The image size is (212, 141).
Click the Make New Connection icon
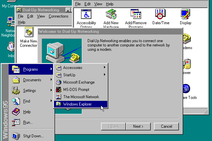(28, 33)
